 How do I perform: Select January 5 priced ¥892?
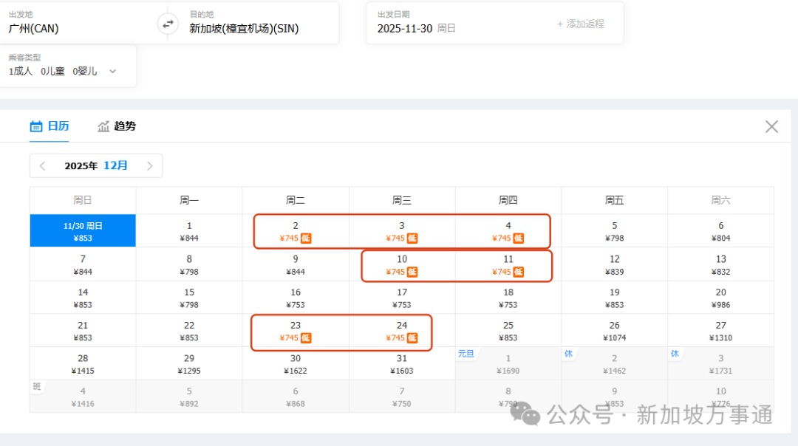(x=189, y=397)
